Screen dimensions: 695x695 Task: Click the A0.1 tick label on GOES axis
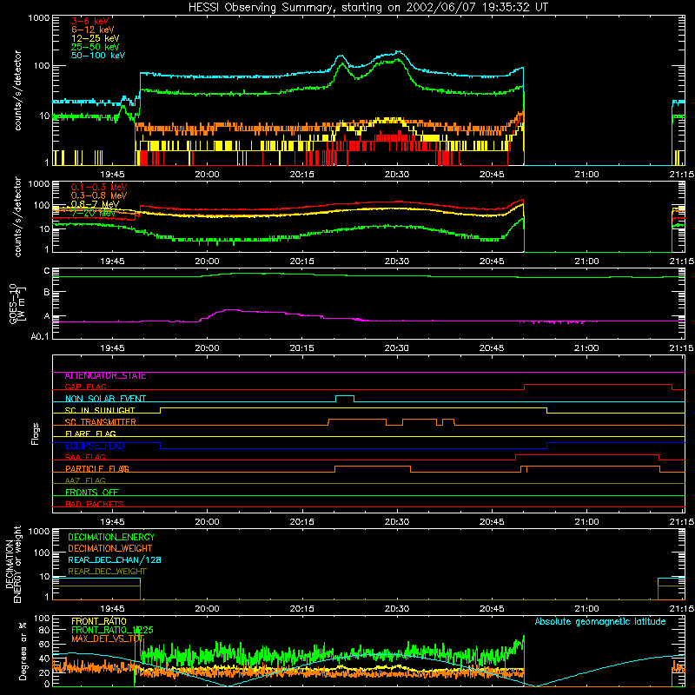tap(40, 336)
